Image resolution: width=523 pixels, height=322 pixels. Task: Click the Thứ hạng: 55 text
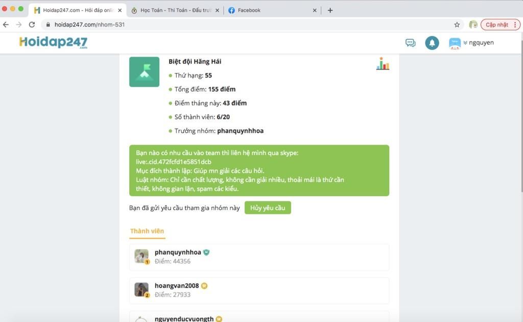[193, 76]
